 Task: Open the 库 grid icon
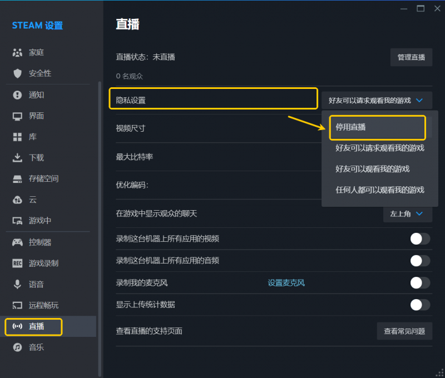pos(17,137)
